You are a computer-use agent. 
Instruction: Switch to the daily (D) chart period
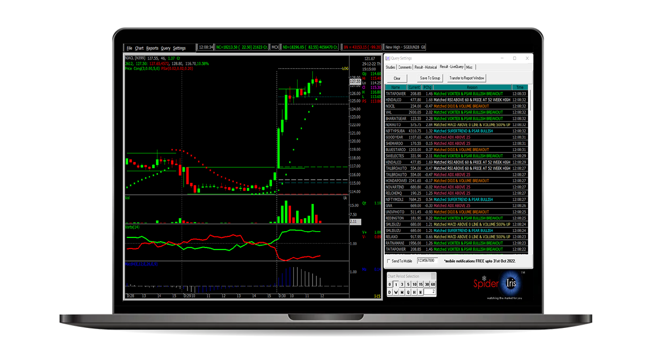389,292
